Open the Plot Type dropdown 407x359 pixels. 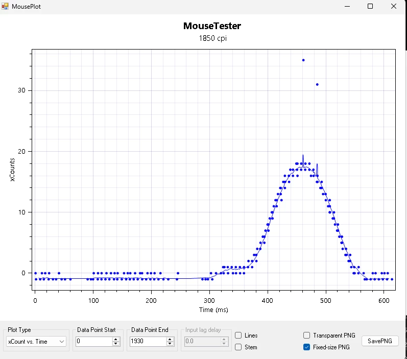(x=36, y=341)
